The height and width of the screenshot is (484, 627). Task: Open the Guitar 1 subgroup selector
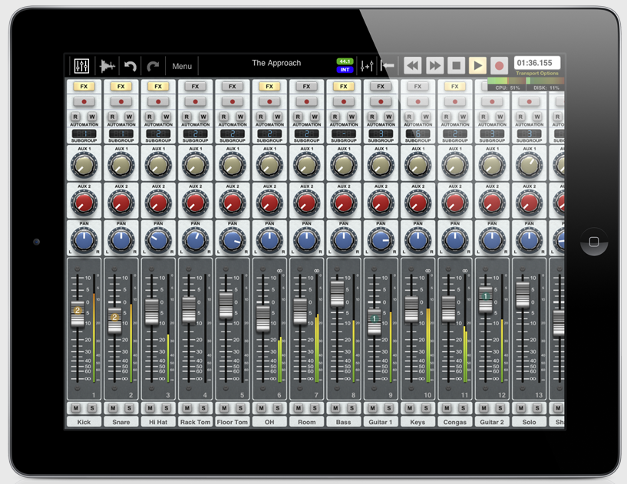[381, 134]
